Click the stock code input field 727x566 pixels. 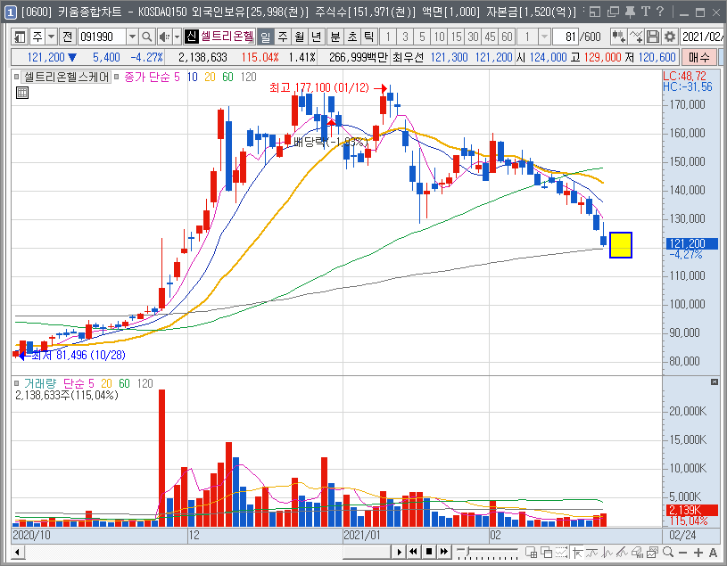(102, 37)
